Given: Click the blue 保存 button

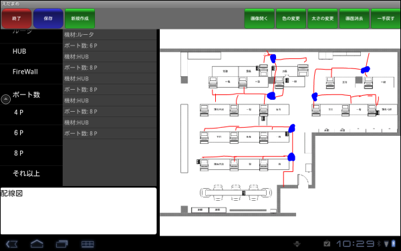Looking at the screenshot, I should (48, 19).
